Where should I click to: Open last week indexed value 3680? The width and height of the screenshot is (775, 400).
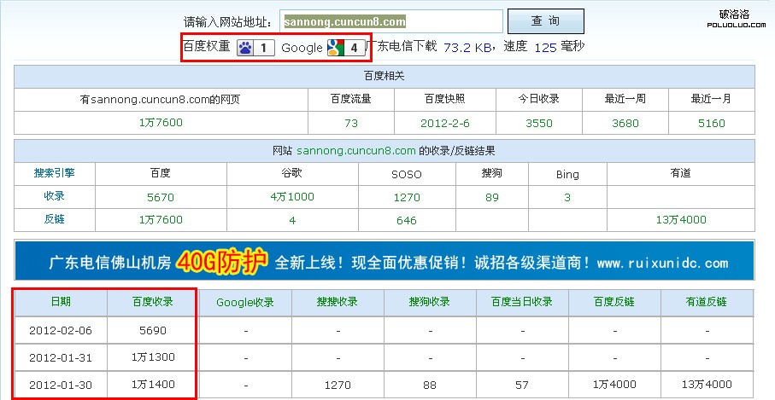click(625, 123)
